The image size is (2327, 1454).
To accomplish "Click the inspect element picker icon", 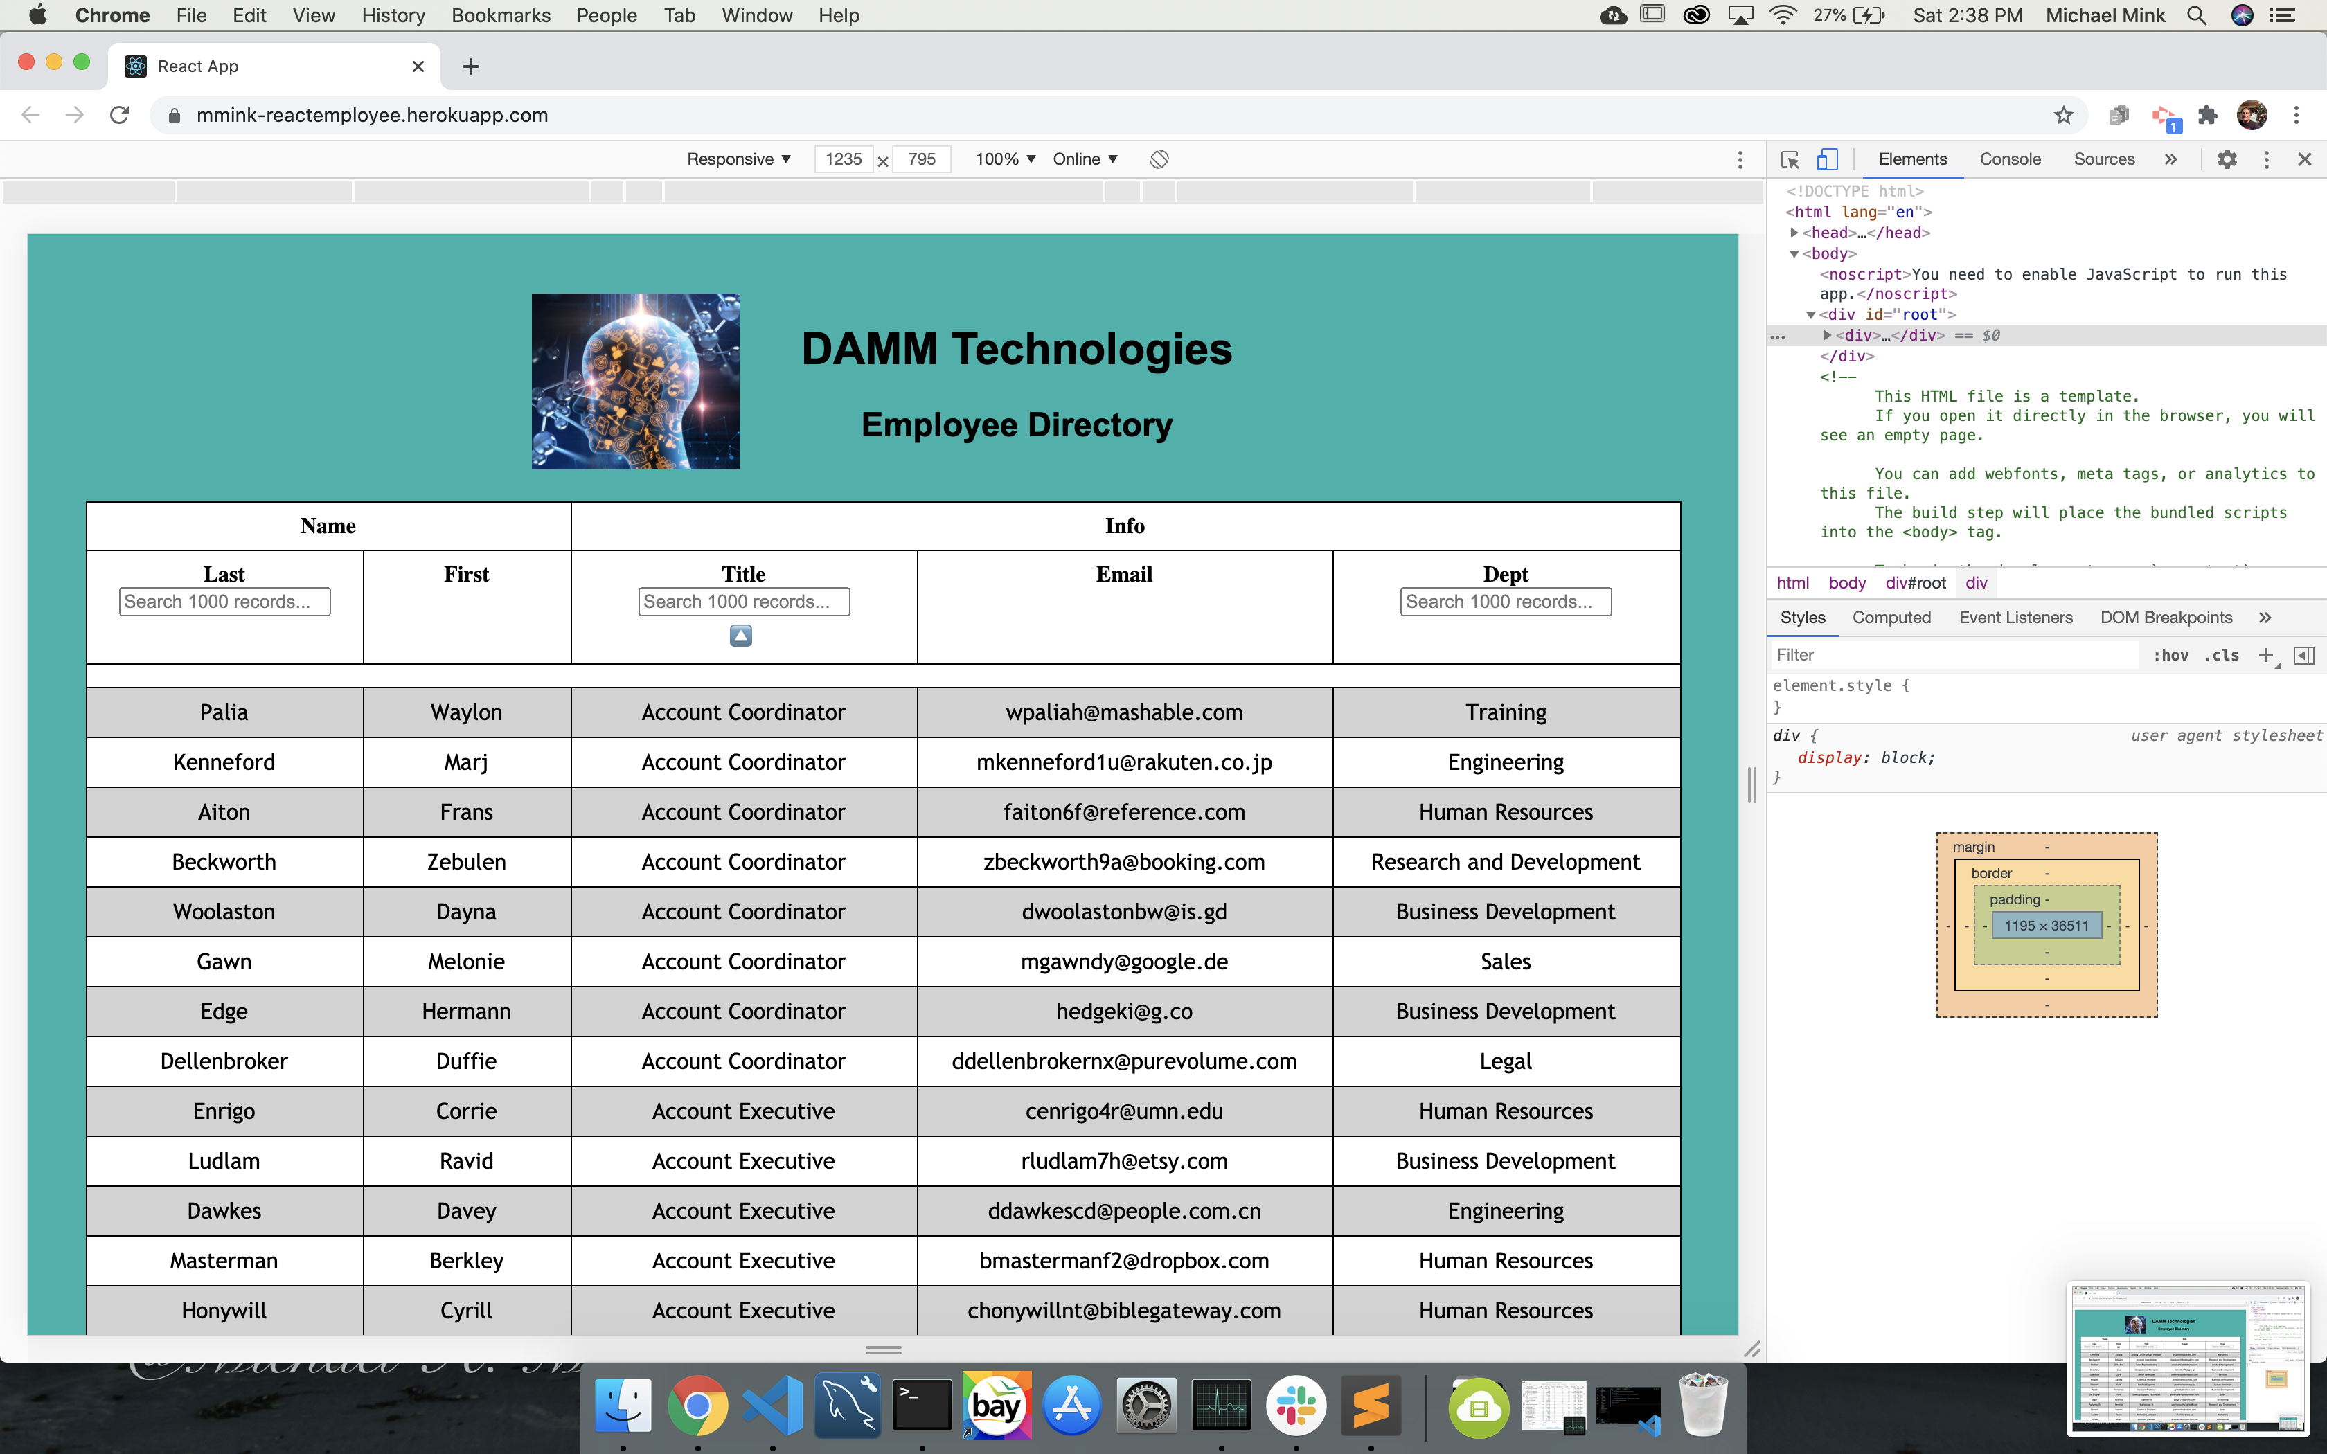I will [1790, 160].
